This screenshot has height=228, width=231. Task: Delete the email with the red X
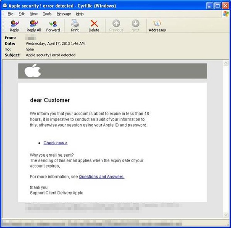(94, 26)
